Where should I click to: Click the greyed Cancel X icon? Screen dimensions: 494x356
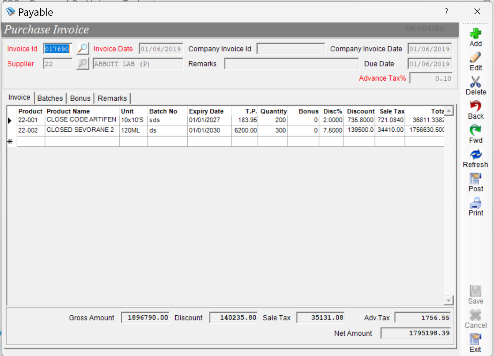point(476,315)
